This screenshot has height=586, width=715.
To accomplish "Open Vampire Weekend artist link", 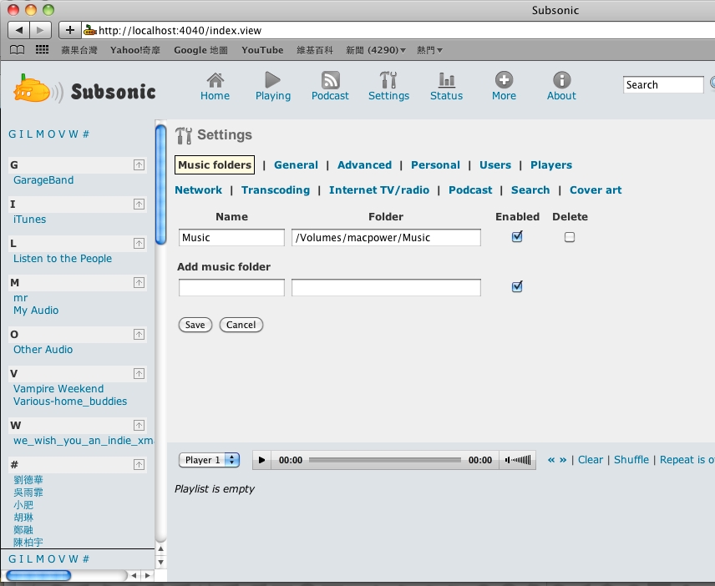I will (58, 389).
